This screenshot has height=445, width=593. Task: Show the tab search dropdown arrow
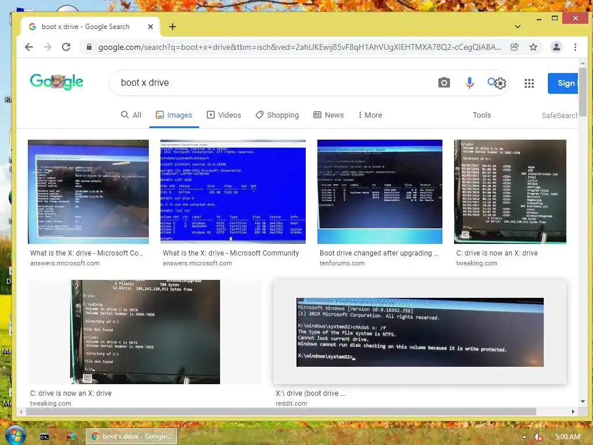(x=518, y=27)
